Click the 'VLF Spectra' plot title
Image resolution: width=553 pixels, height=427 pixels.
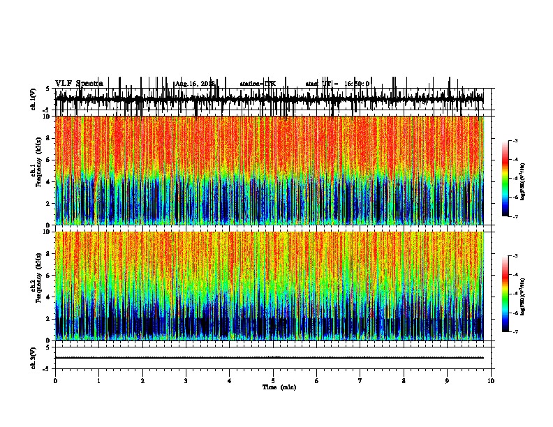(x=80, y=84)
